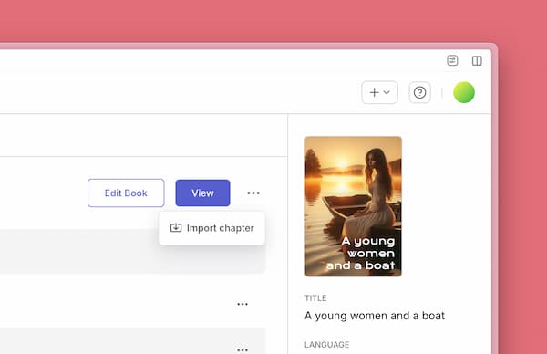Click the import icon next to Import chapter
The image size is (547, 354).
(x=176, y=228)
